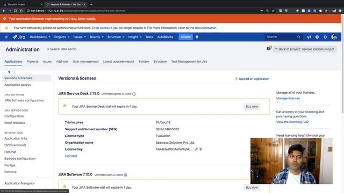
Task: Open the Projects dropdown in the header
Action: point(62,37)
